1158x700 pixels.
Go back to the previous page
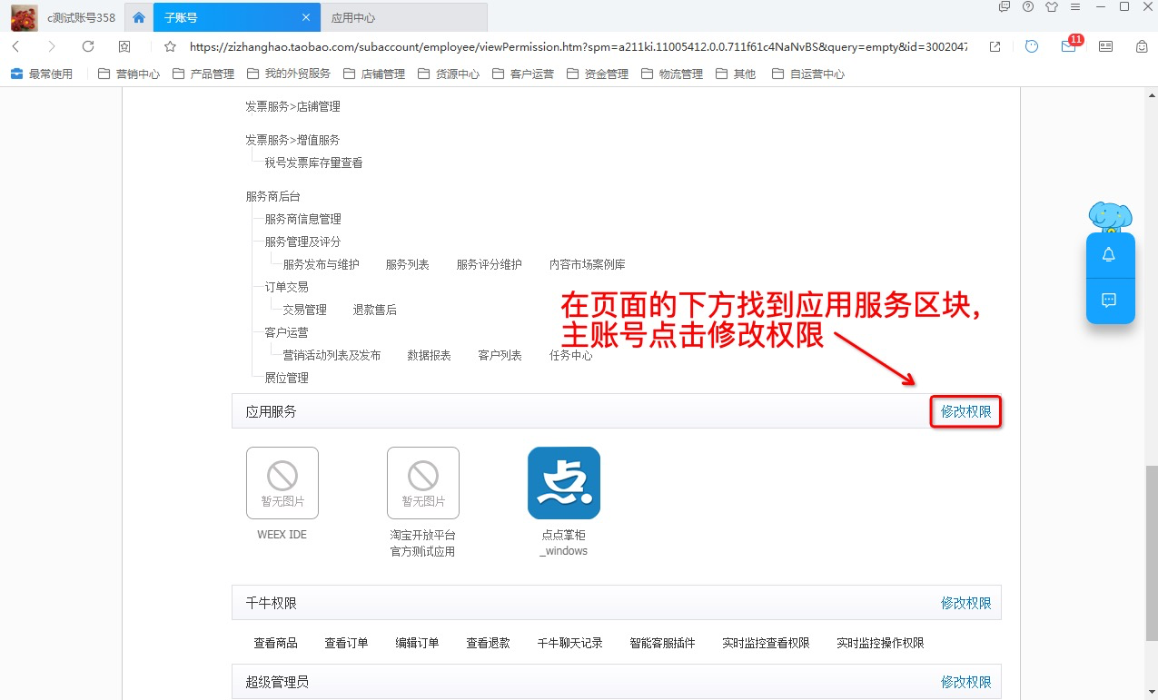pos(16,46)
